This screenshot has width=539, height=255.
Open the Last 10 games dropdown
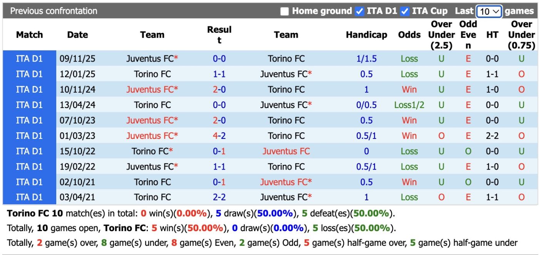[x=489, y=11]
